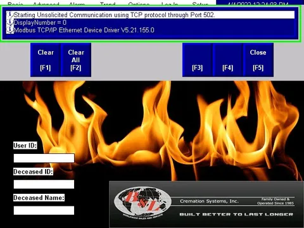
Task: Open the Advanced menu at the top
Action: coord(46,4)
